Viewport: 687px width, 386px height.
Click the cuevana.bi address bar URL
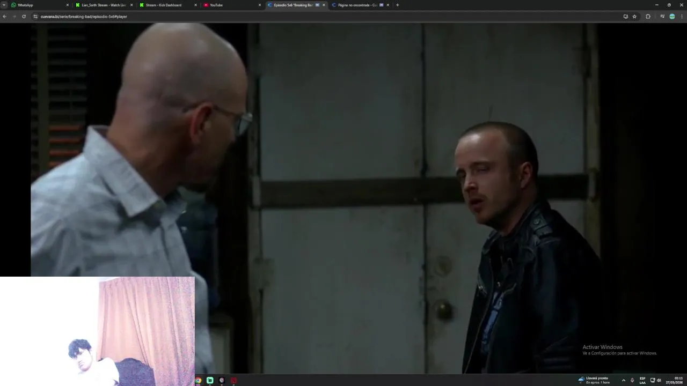(x=84, y=17)
